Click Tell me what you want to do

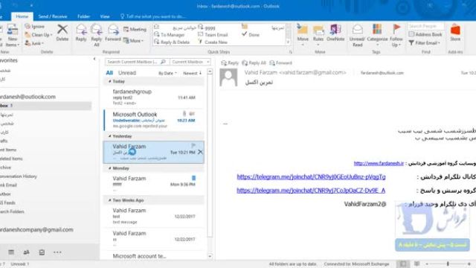pyautogui.click(x=153, y=16)
